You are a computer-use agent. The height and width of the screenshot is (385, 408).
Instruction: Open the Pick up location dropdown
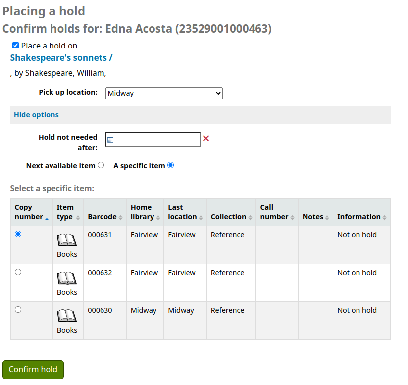point(163,93)
